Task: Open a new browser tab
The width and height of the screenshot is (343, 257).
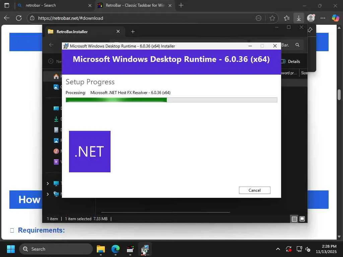Action: (181, 5)
